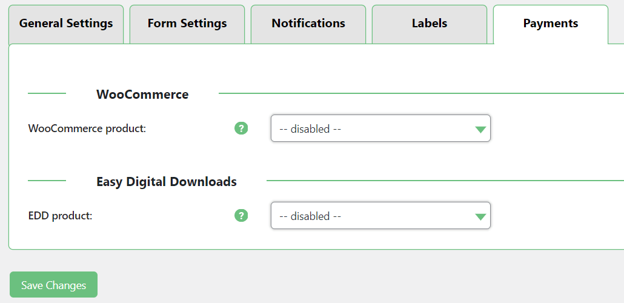This screenshot has height=303, width=624.
Task: Click the 'WooCommerce product:' field label
Action: pos(87,128)
